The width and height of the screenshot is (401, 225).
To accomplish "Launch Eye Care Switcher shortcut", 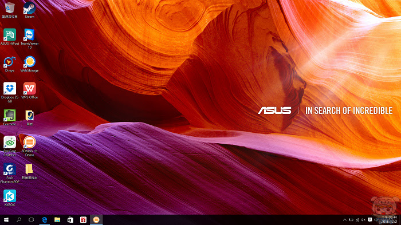I will [10, 146].
